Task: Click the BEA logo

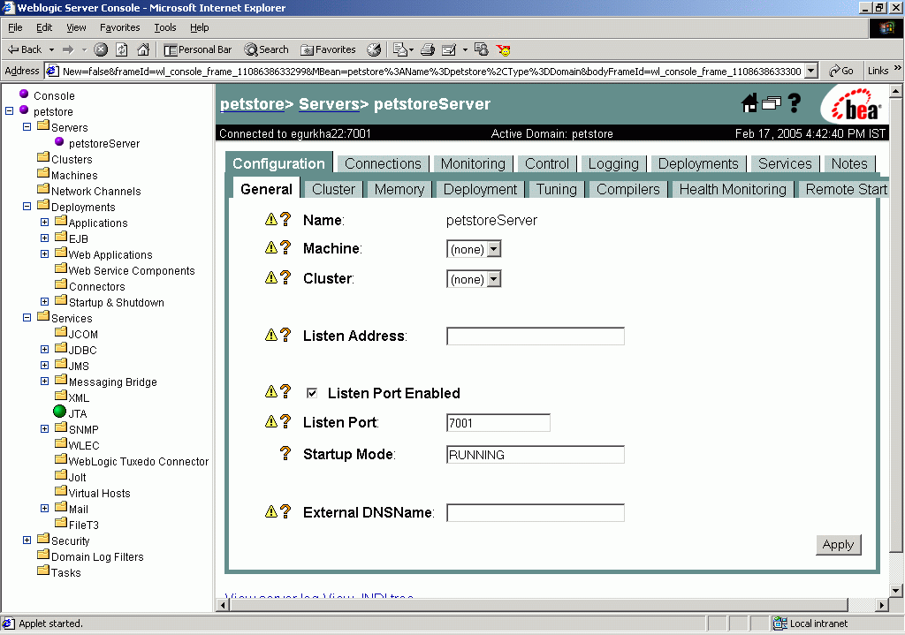Action: (x=856, y=106)
